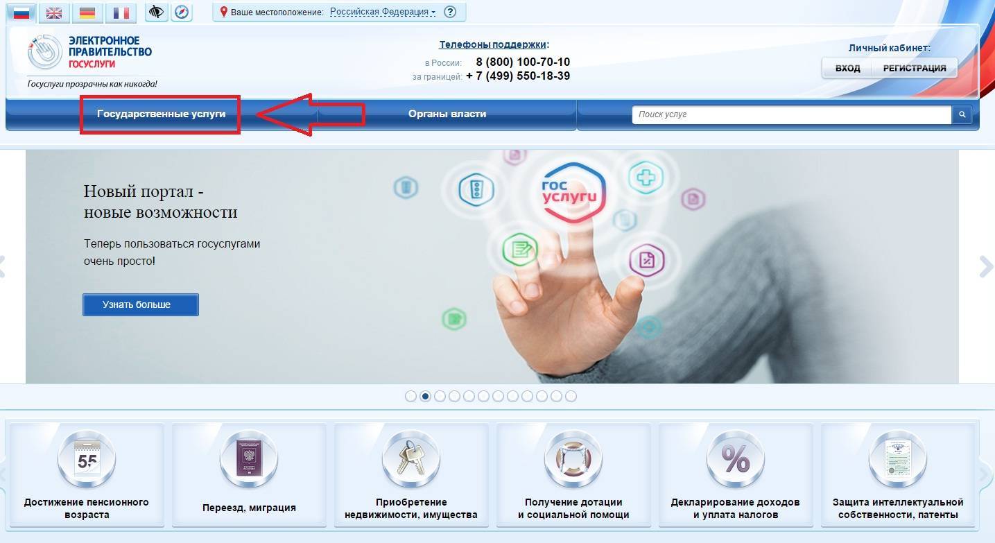This screenshot has height=543, width=995.
Task: Expand the Российская Федерация location dropdown
Action: tap(383, 12)
